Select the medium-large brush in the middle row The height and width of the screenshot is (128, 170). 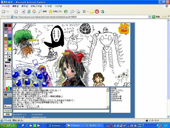click(x=10, y=57)
